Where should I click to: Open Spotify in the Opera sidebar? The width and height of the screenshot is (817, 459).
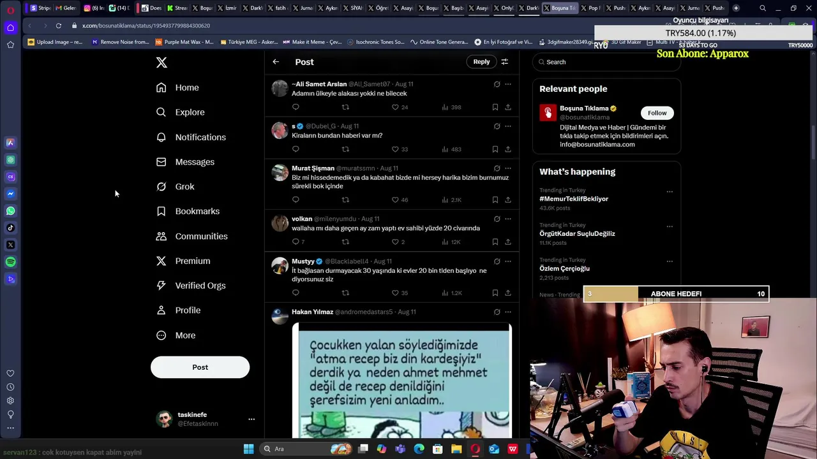(10, 262)
